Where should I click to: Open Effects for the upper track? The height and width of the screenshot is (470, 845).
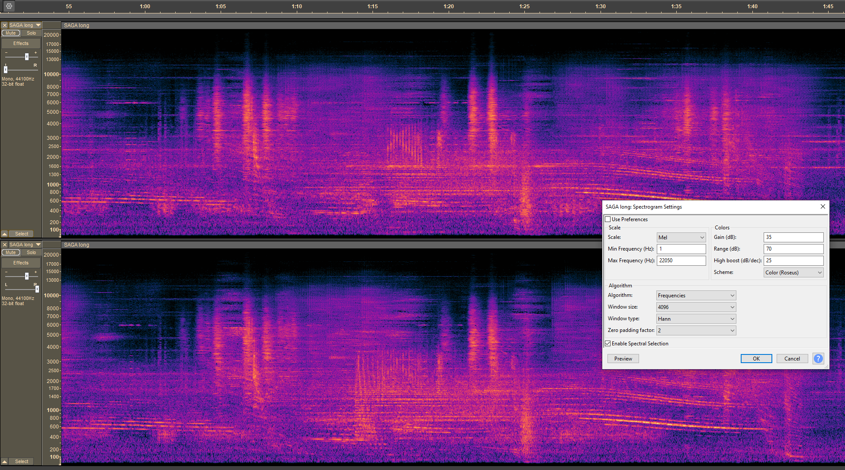[x=21, y=43]
